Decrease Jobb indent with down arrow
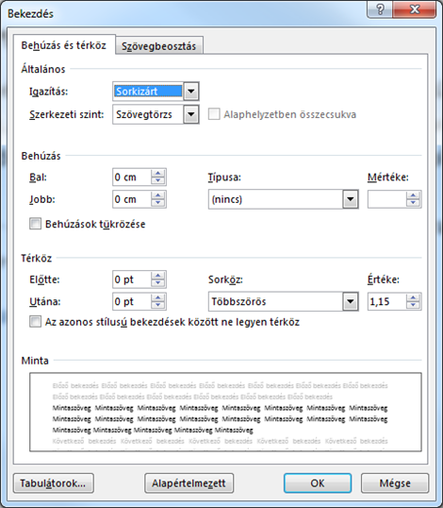 click(157, 203)
